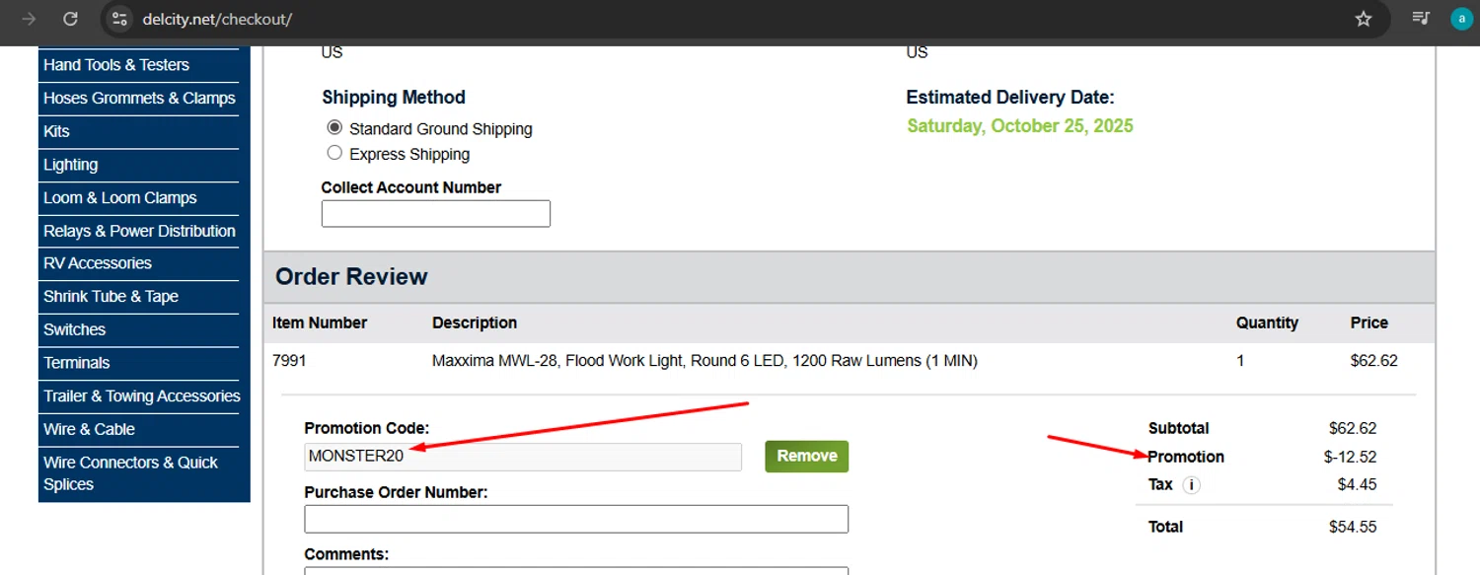Image resolution: width=1480 pixels, height=575 pixels.
Task: Open Wire Connectors & Quick Splices category
Action: point(130,473)
